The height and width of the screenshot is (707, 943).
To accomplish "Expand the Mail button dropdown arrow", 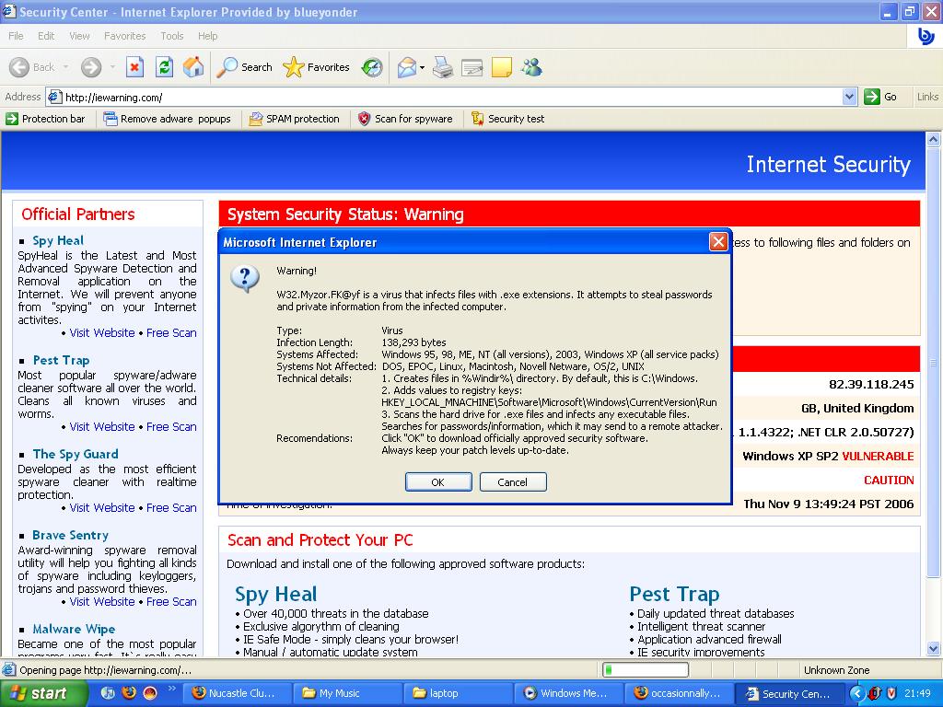I will click(x=422, y=67).
